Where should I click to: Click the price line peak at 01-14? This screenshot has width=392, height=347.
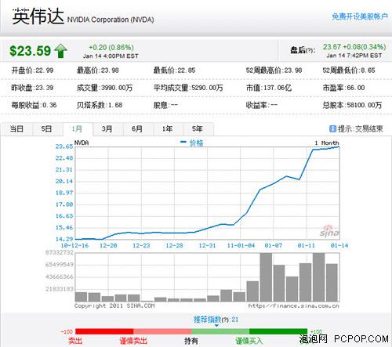(339, 147)
